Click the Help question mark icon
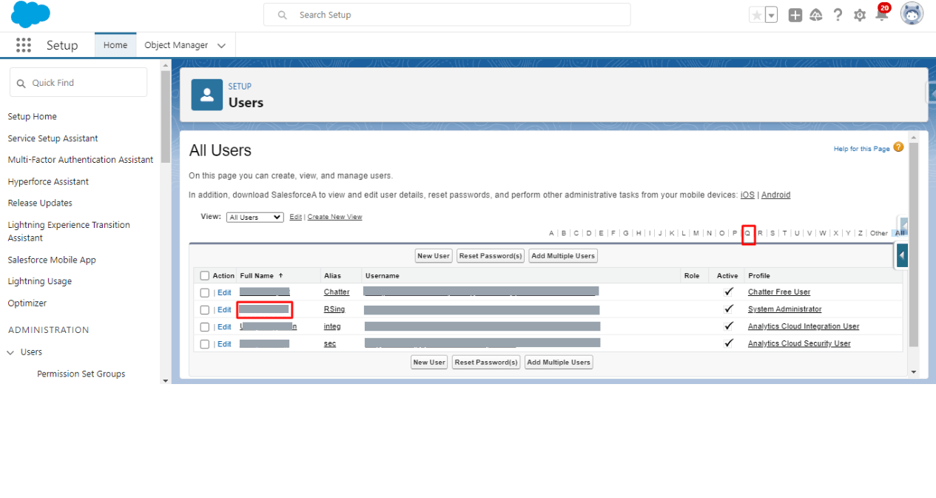936x498 pixels. 838,15
